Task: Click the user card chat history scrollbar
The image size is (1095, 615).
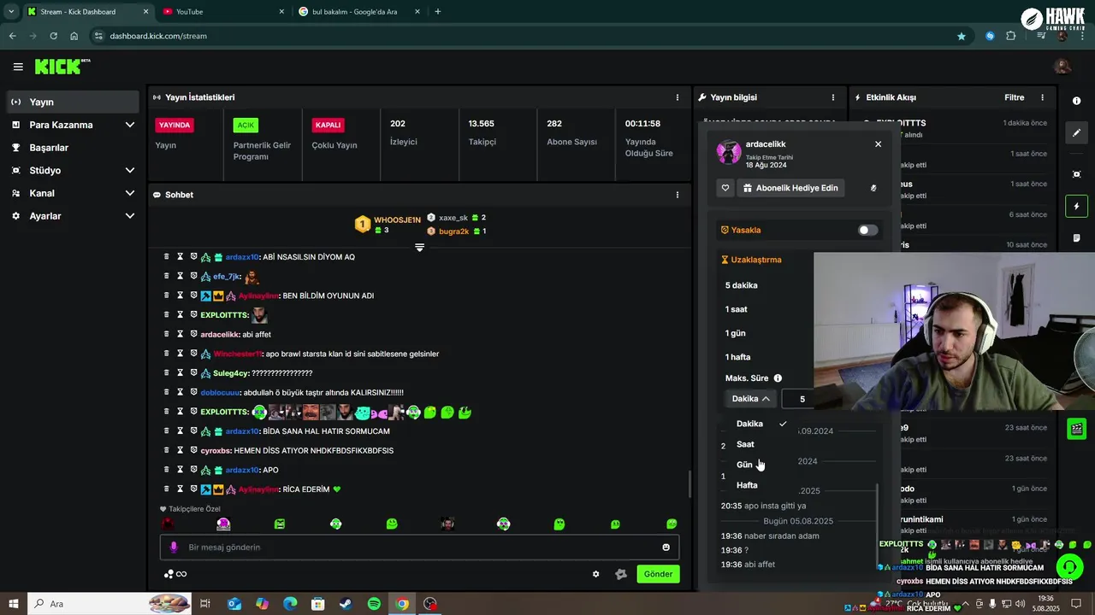Action: (879, 525)
